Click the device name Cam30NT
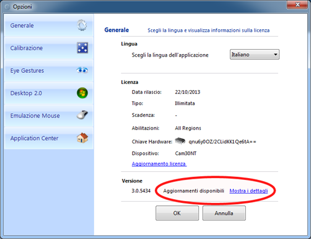Screen dimensions: 311x239 click(x=185, y=154)
